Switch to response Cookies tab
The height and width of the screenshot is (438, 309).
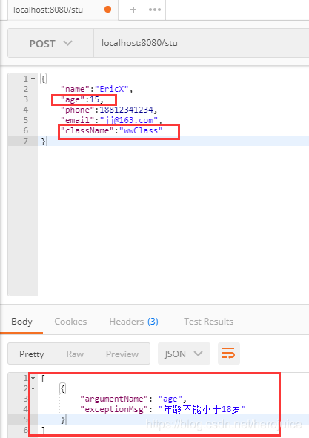pyautogui.click(x=70, y=322)
